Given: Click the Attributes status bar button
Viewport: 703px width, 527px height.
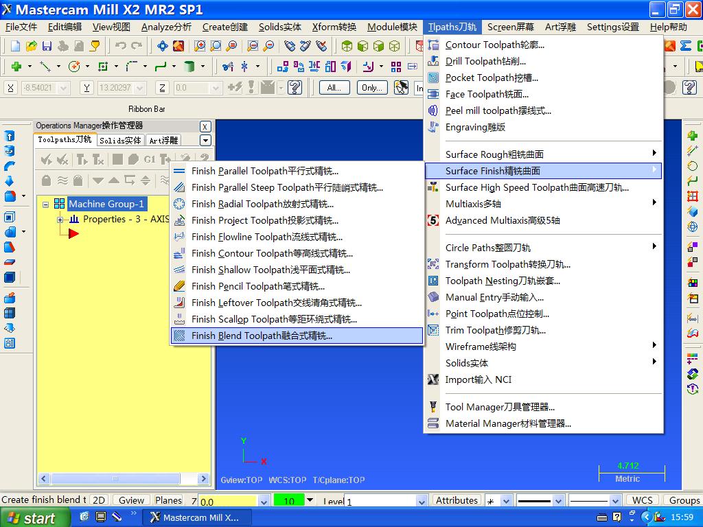Looking at the screenshot, I should click(x=457, y=500).
